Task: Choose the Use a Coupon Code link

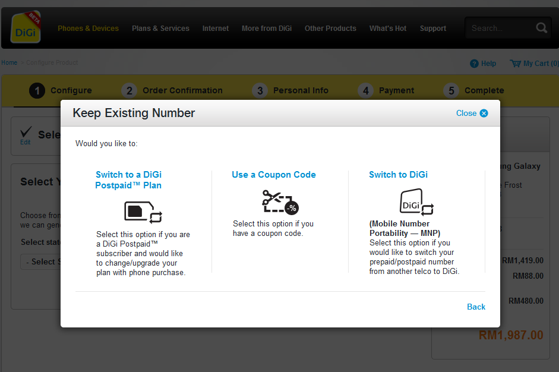Action: [274, 175]
